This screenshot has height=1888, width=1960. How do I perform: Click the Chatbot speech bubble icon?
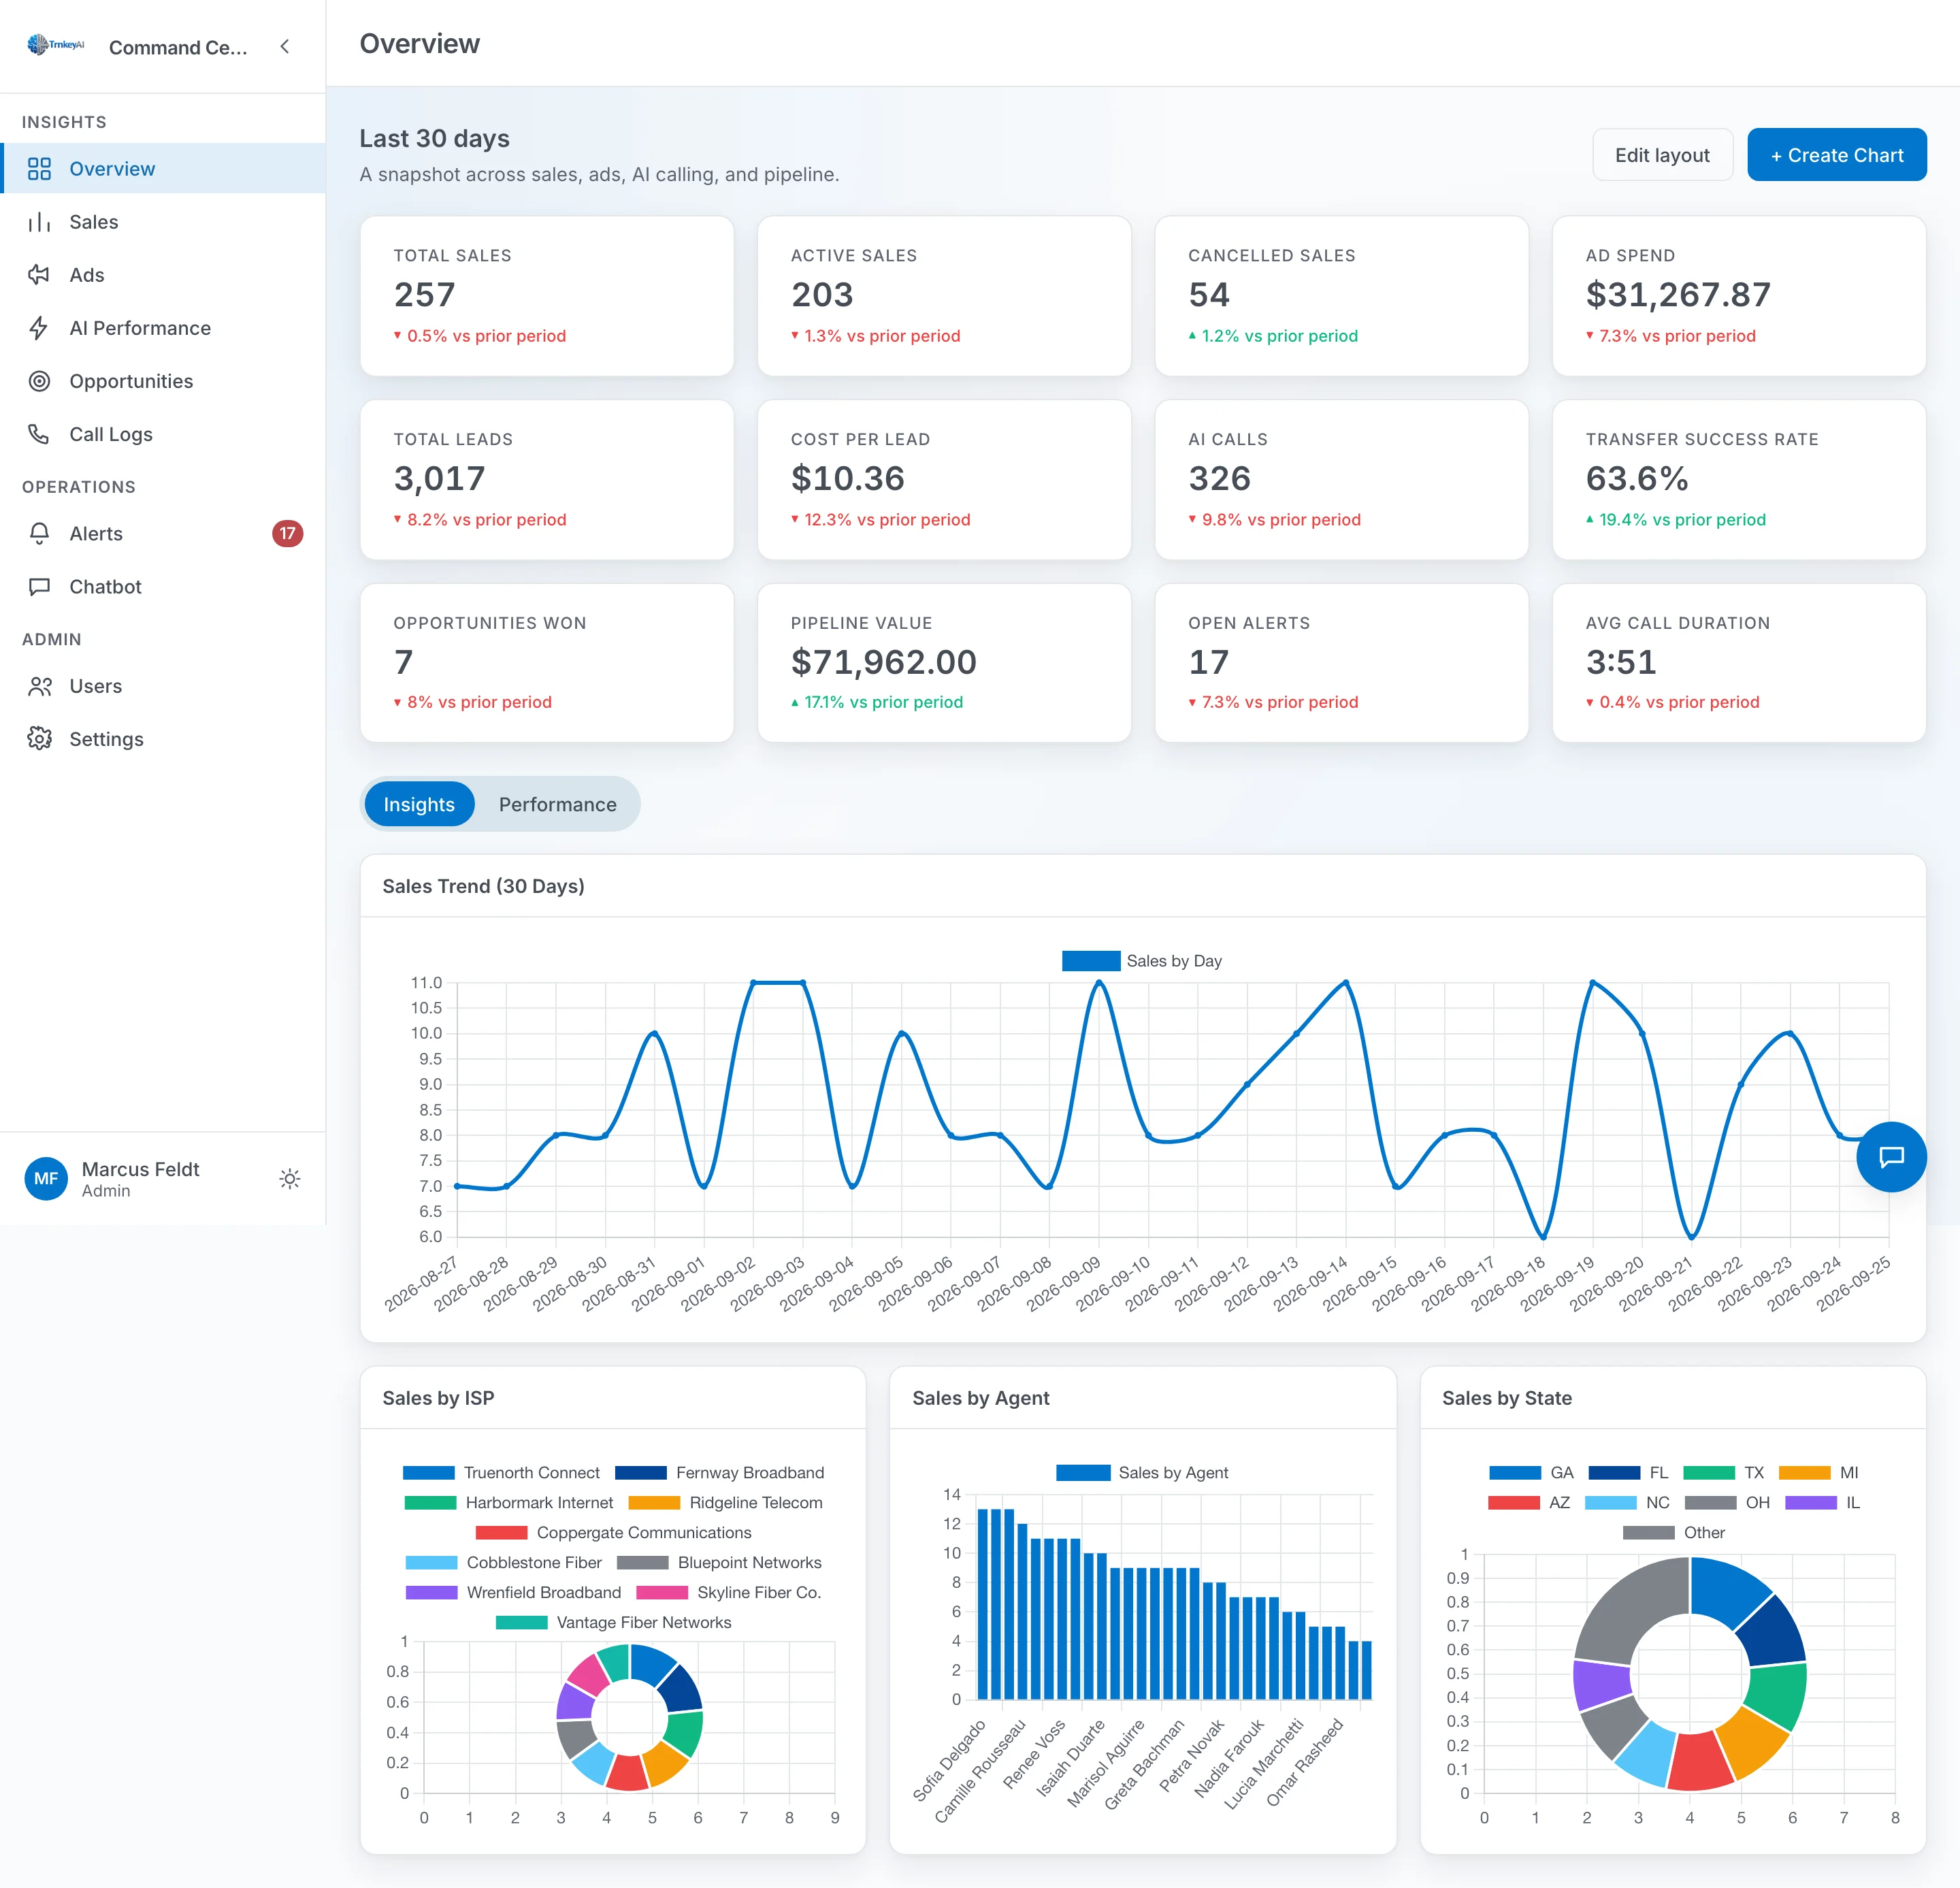coord(39,587)
